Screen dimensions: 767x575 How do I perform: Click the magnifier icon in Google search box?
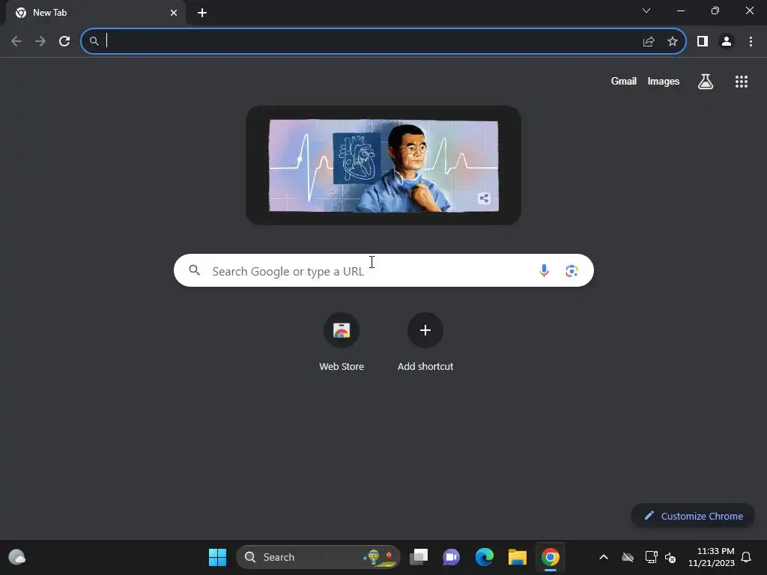[194, 270]
